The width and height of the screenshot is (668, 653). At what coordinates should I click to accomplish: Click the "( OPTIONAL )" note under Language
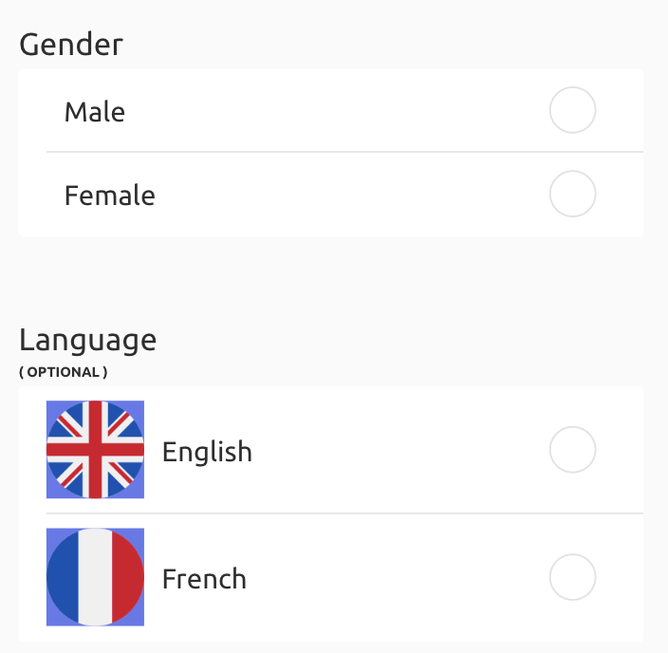pyautogui.click(x=64, y=372)
